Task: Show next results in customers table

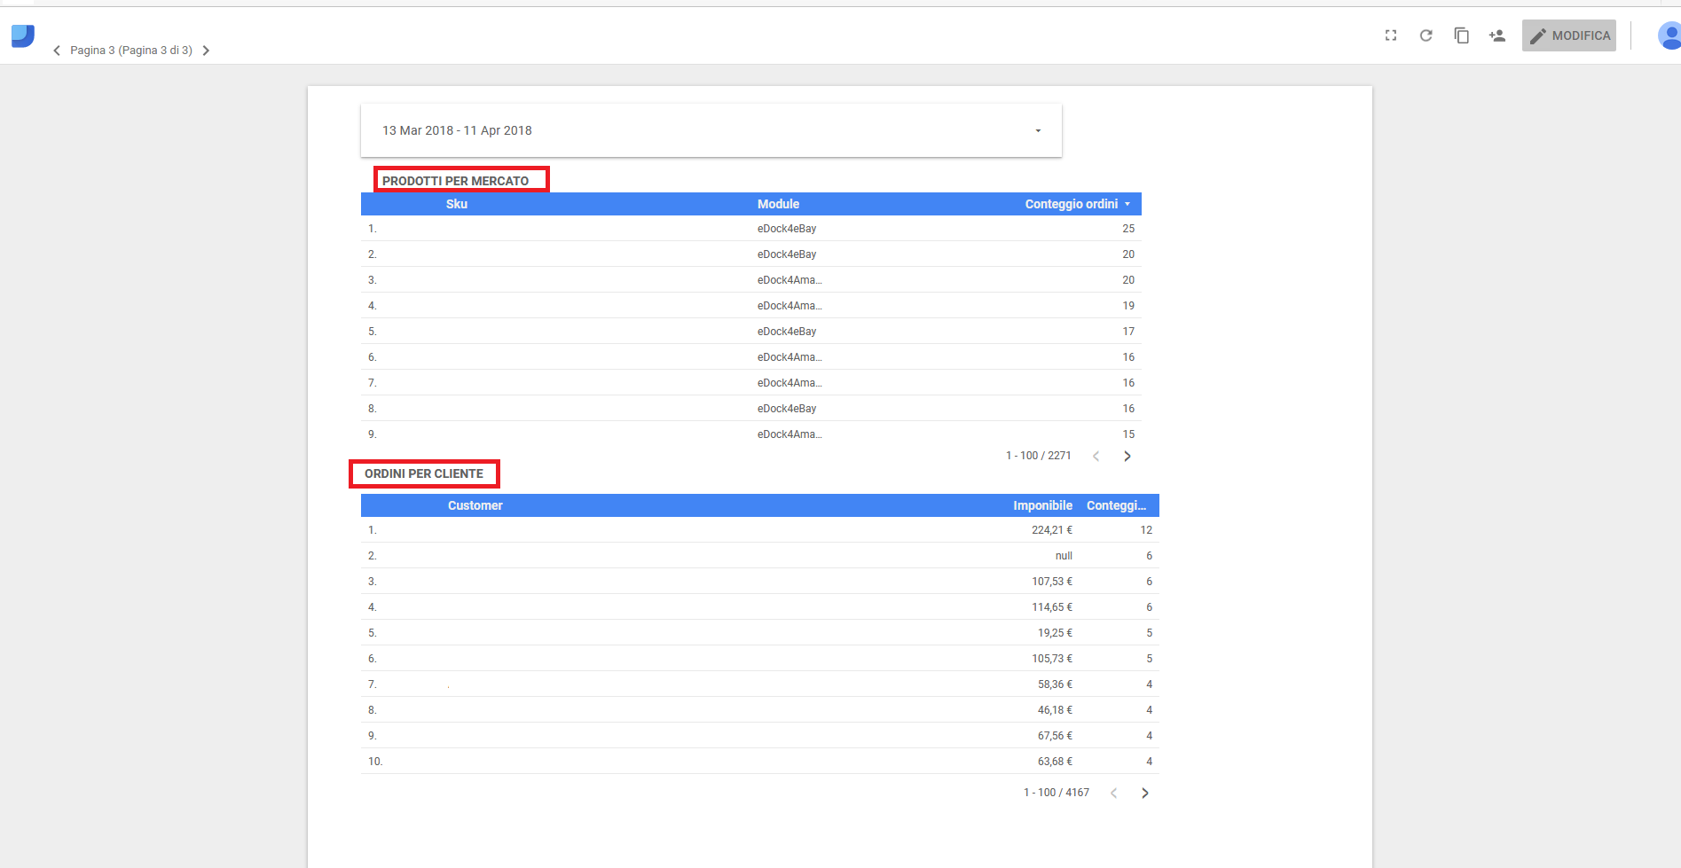Action: coord(1145,793)
